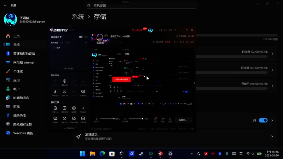This screenshot has height=159, width=283.
Task: Select 隐私和安全性 in sidebar
Action: click(23, 124)
